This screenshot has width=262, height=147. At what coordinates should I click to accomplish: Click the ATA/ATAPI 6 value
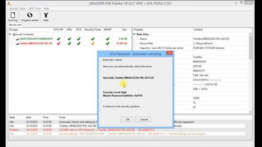point(207,80)
